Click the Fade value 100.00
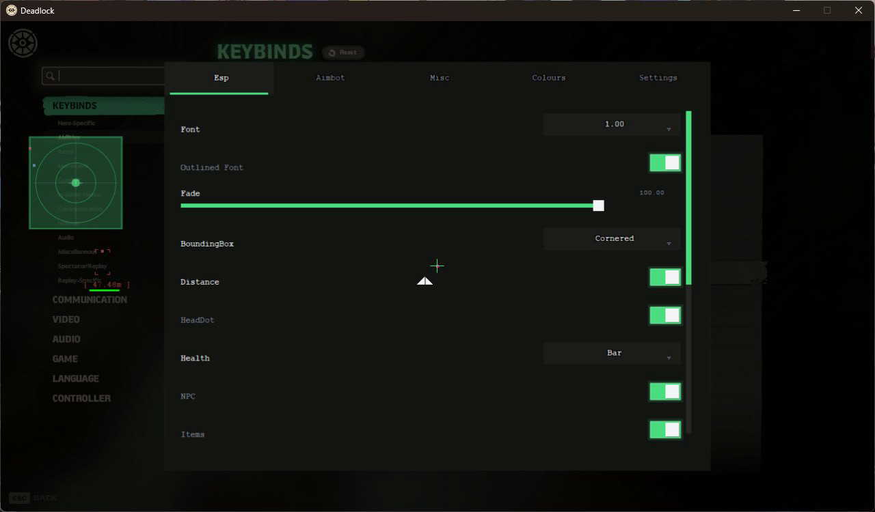This screenshot has width=875, height=512. coord(651,193)
